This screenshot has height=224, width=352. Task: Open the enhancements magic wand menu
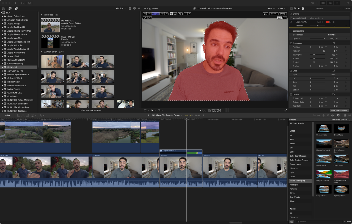[153, 110]
